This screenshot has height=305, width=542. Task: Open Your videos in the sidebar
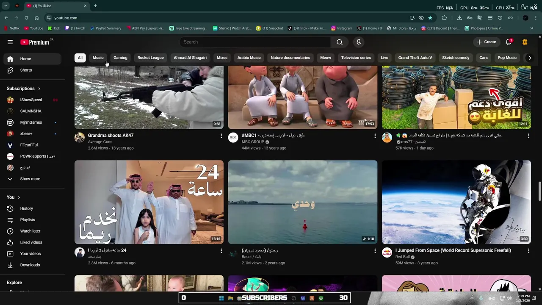coord(32,254)
